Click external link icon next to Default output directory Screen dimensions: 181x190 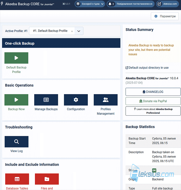coord(127,68)
